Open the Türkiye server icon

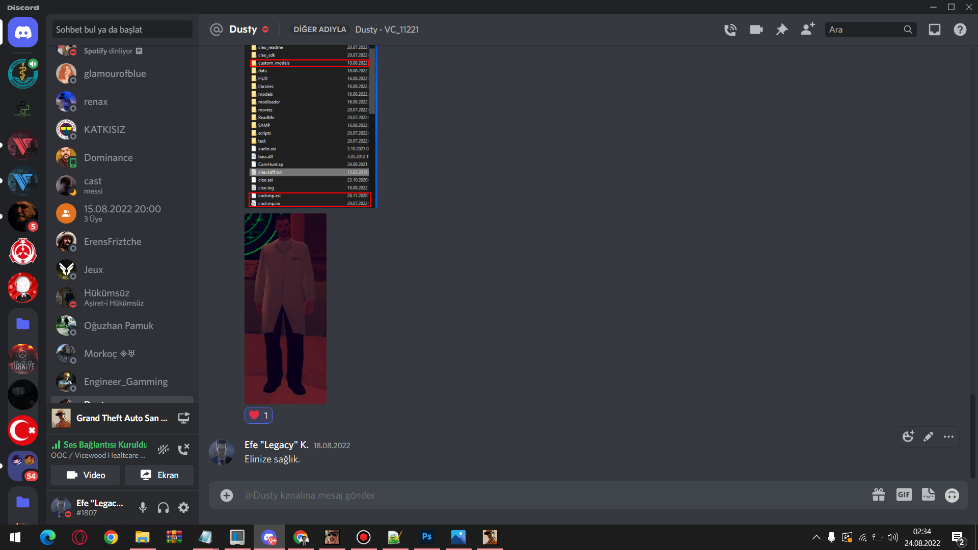(x=23, y=359)
